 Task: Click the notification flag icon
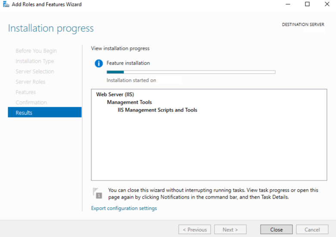coord(97,193)
